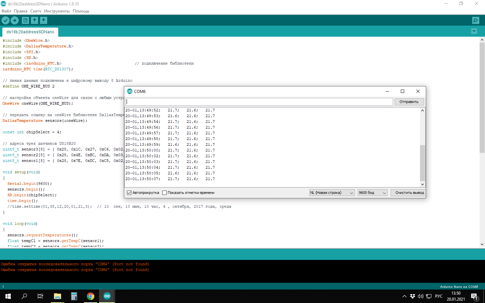This screenshot has height=303, width=485.
Task: Click the Arduino IDE title bar logo icon
Action: click(3, 4)
